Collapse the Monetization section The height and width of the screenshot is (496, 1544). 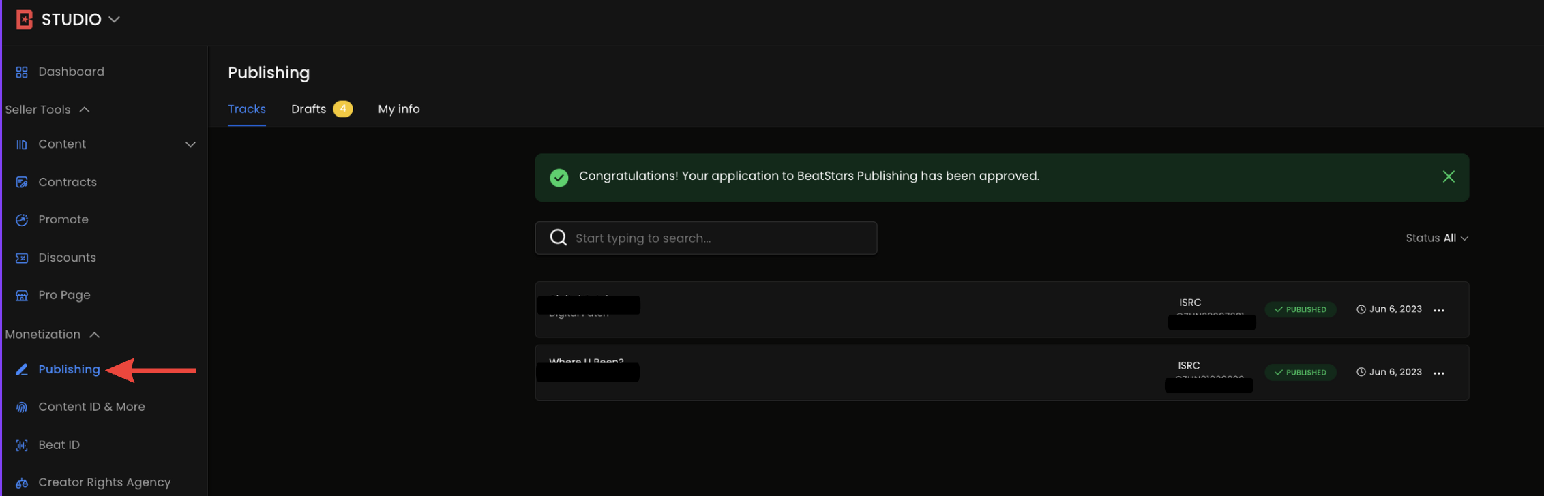[x=93, y=335]
